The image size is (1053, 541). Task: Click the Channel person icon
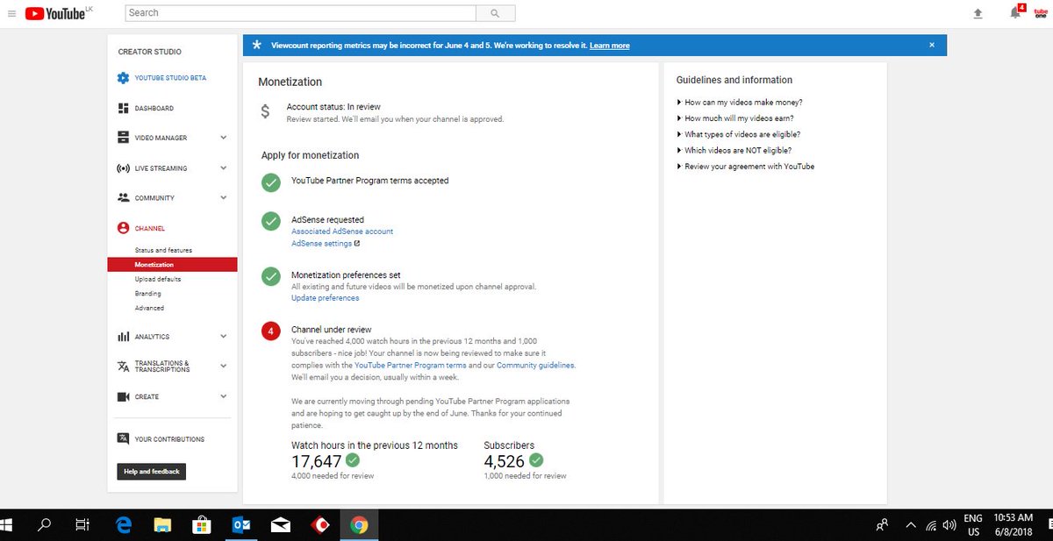(123, 228)
